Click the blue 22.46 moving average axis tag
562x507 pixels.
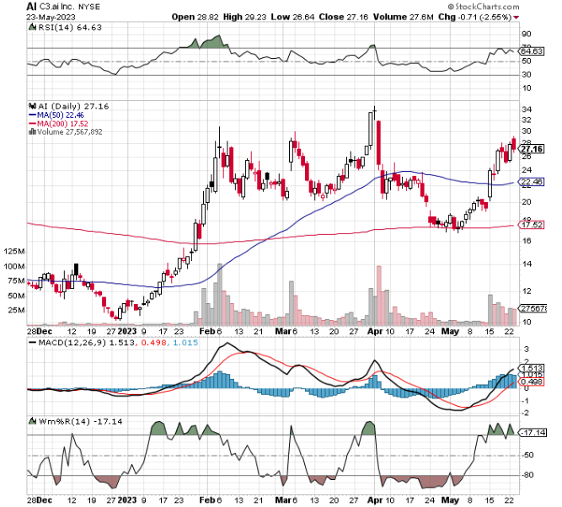[532, 182]
